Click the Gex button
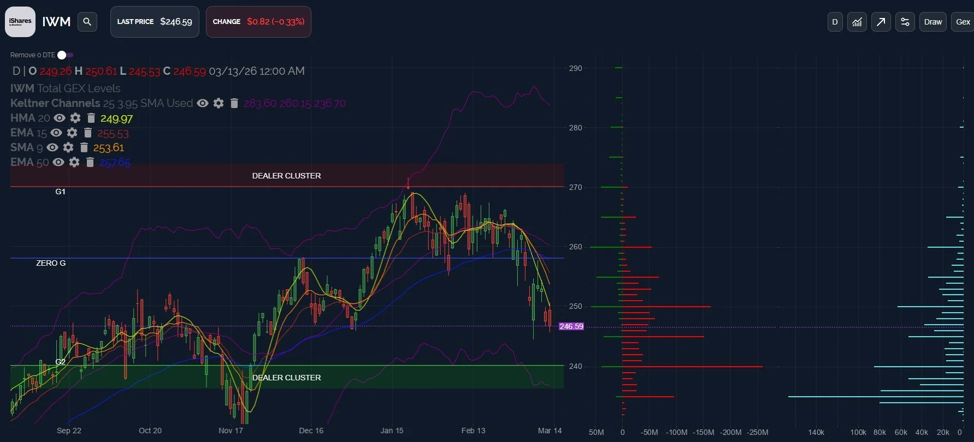974x442 pixels. 963,22
